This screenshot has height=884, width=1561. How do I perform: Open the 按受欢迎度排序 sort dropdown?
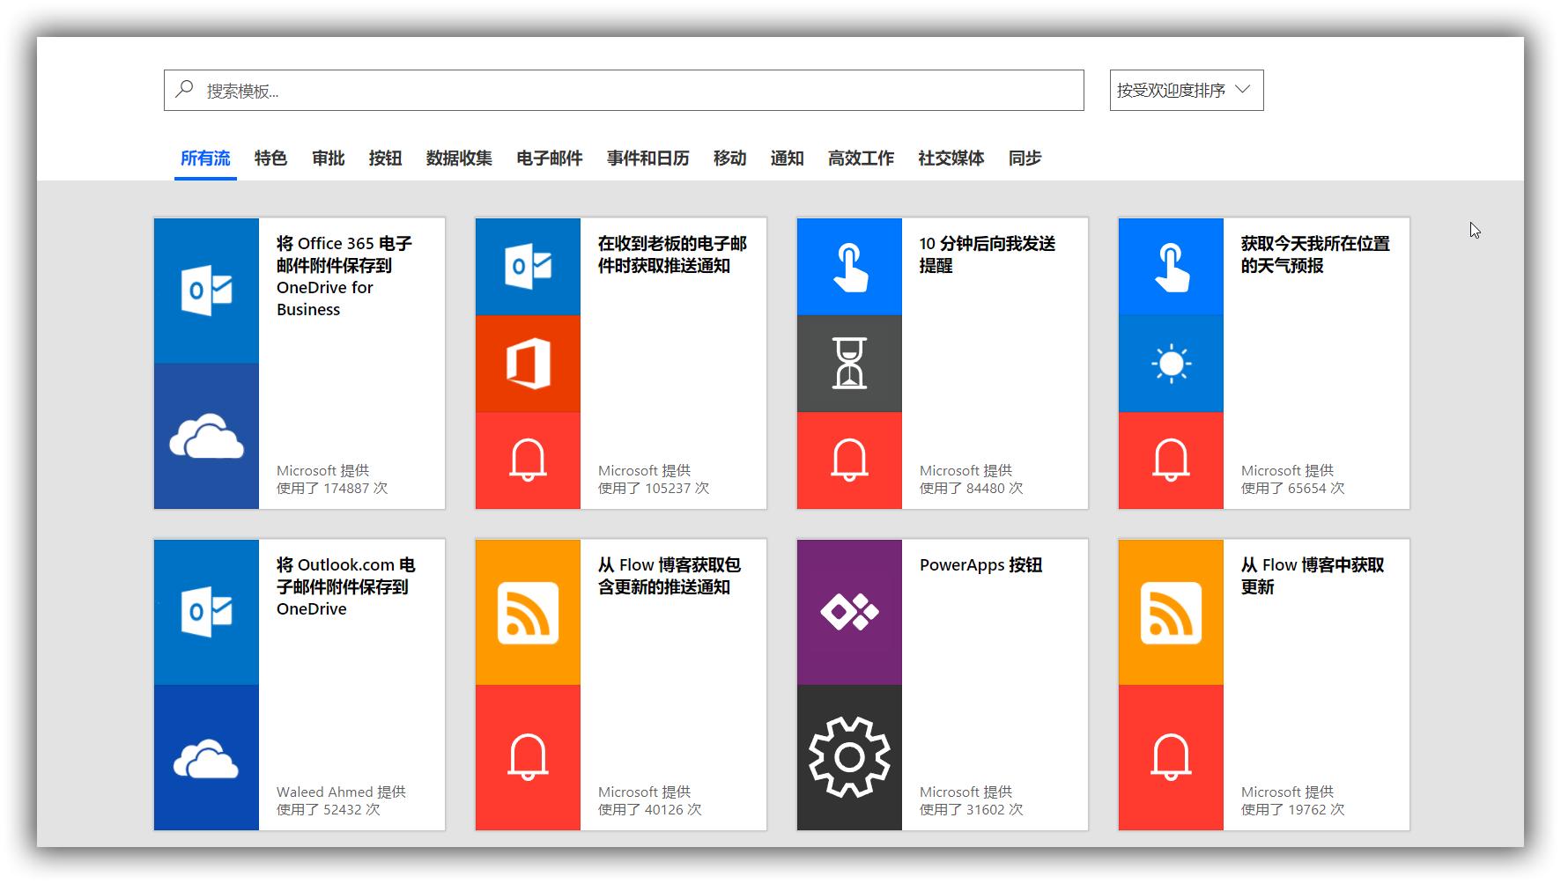tap(1187, 90)
